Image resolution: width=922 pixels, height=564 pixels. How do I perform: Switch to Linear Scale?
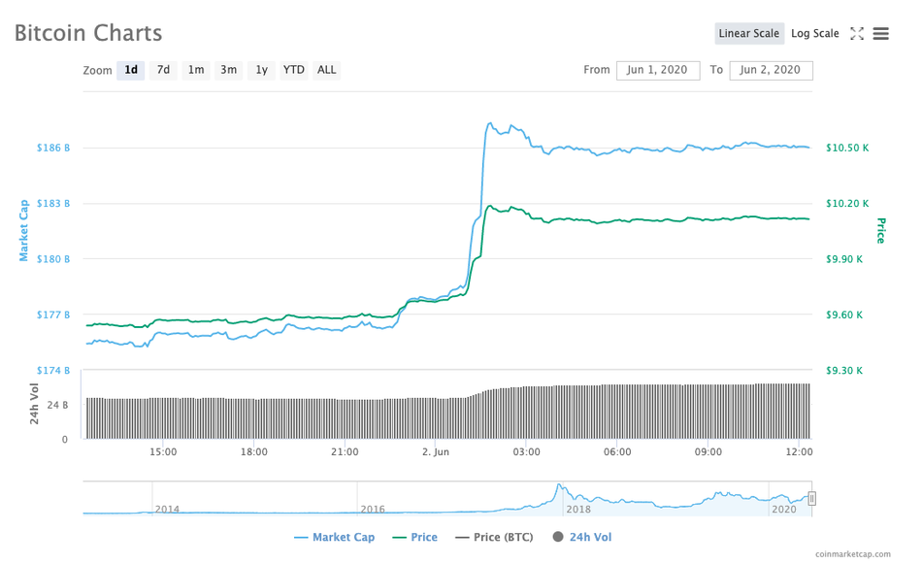click(x=748, y=34)
